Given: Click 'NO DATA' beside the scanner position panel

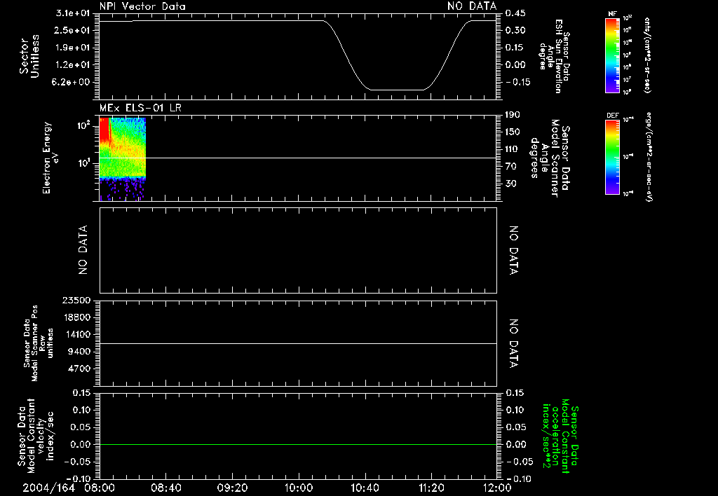Looking at the screenshot, I should pyautogui.click(x=514, y=344).
